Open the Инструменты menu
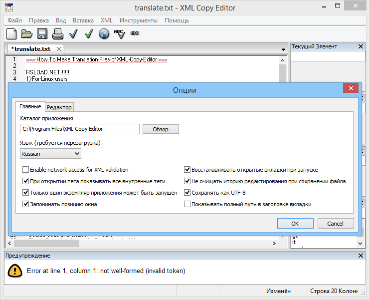 tap(139, 20)
